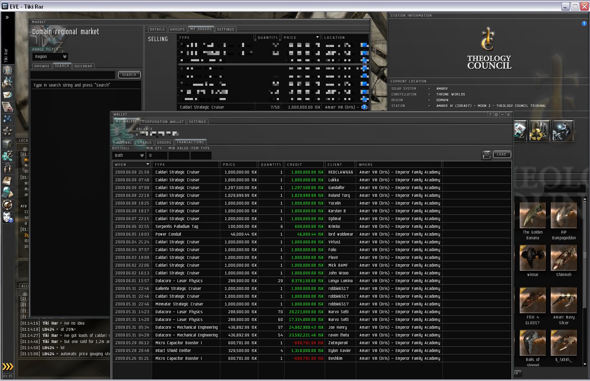590x381 pixels.
Task: Open the chat Channels icon in sidebar
Action: pyautogui.click(x=7, y=168)
